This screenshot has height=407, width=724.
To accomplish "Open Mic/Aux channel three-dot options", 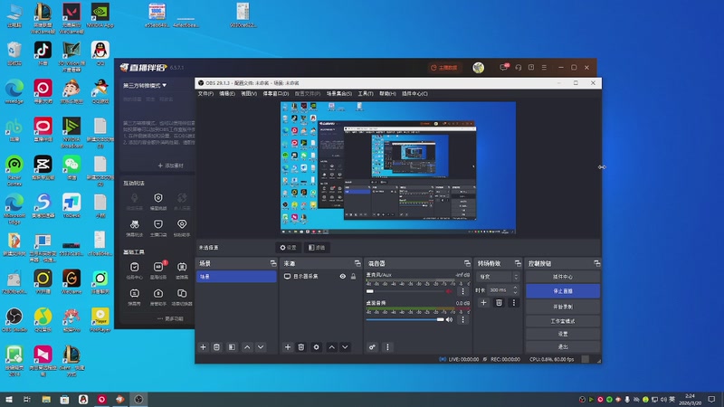I will tap(462, 291).
